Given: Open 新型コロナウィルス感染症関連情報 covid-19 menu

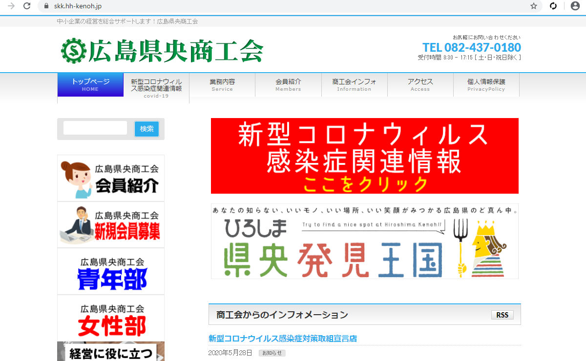Looking at the screenshot, I should [156, 88].
